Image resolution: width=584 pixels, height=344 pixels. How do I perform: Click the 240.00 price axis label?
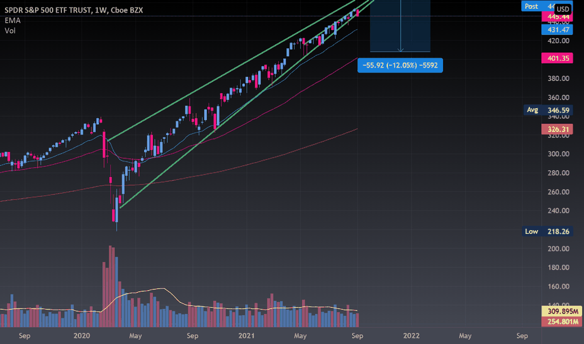558,211
